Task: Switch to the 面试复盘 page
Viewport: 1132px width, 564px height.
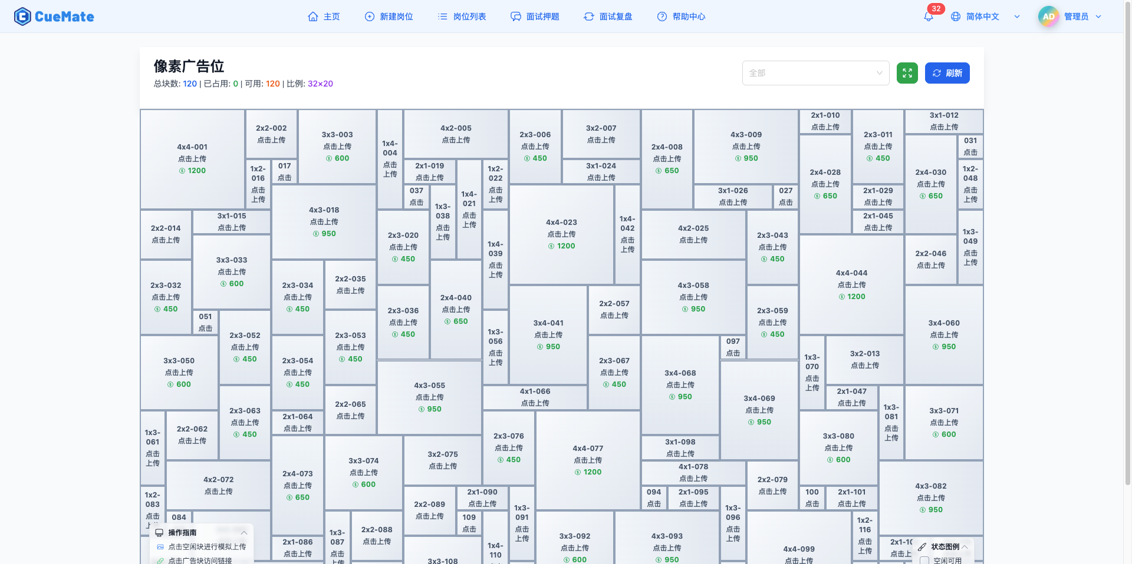Action: click(x=608, y=16)
